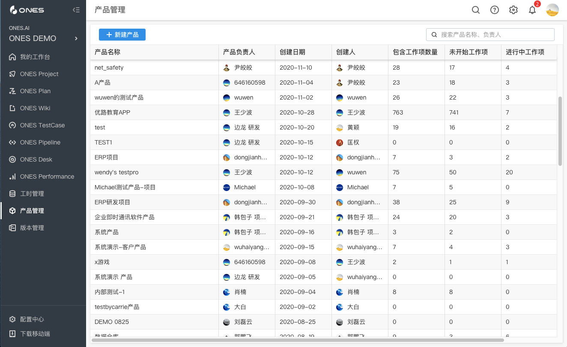Click the 企业即时通讯软件产品 row name
The height and width of the screenshot is (347, 567).
tap(125, 217)
